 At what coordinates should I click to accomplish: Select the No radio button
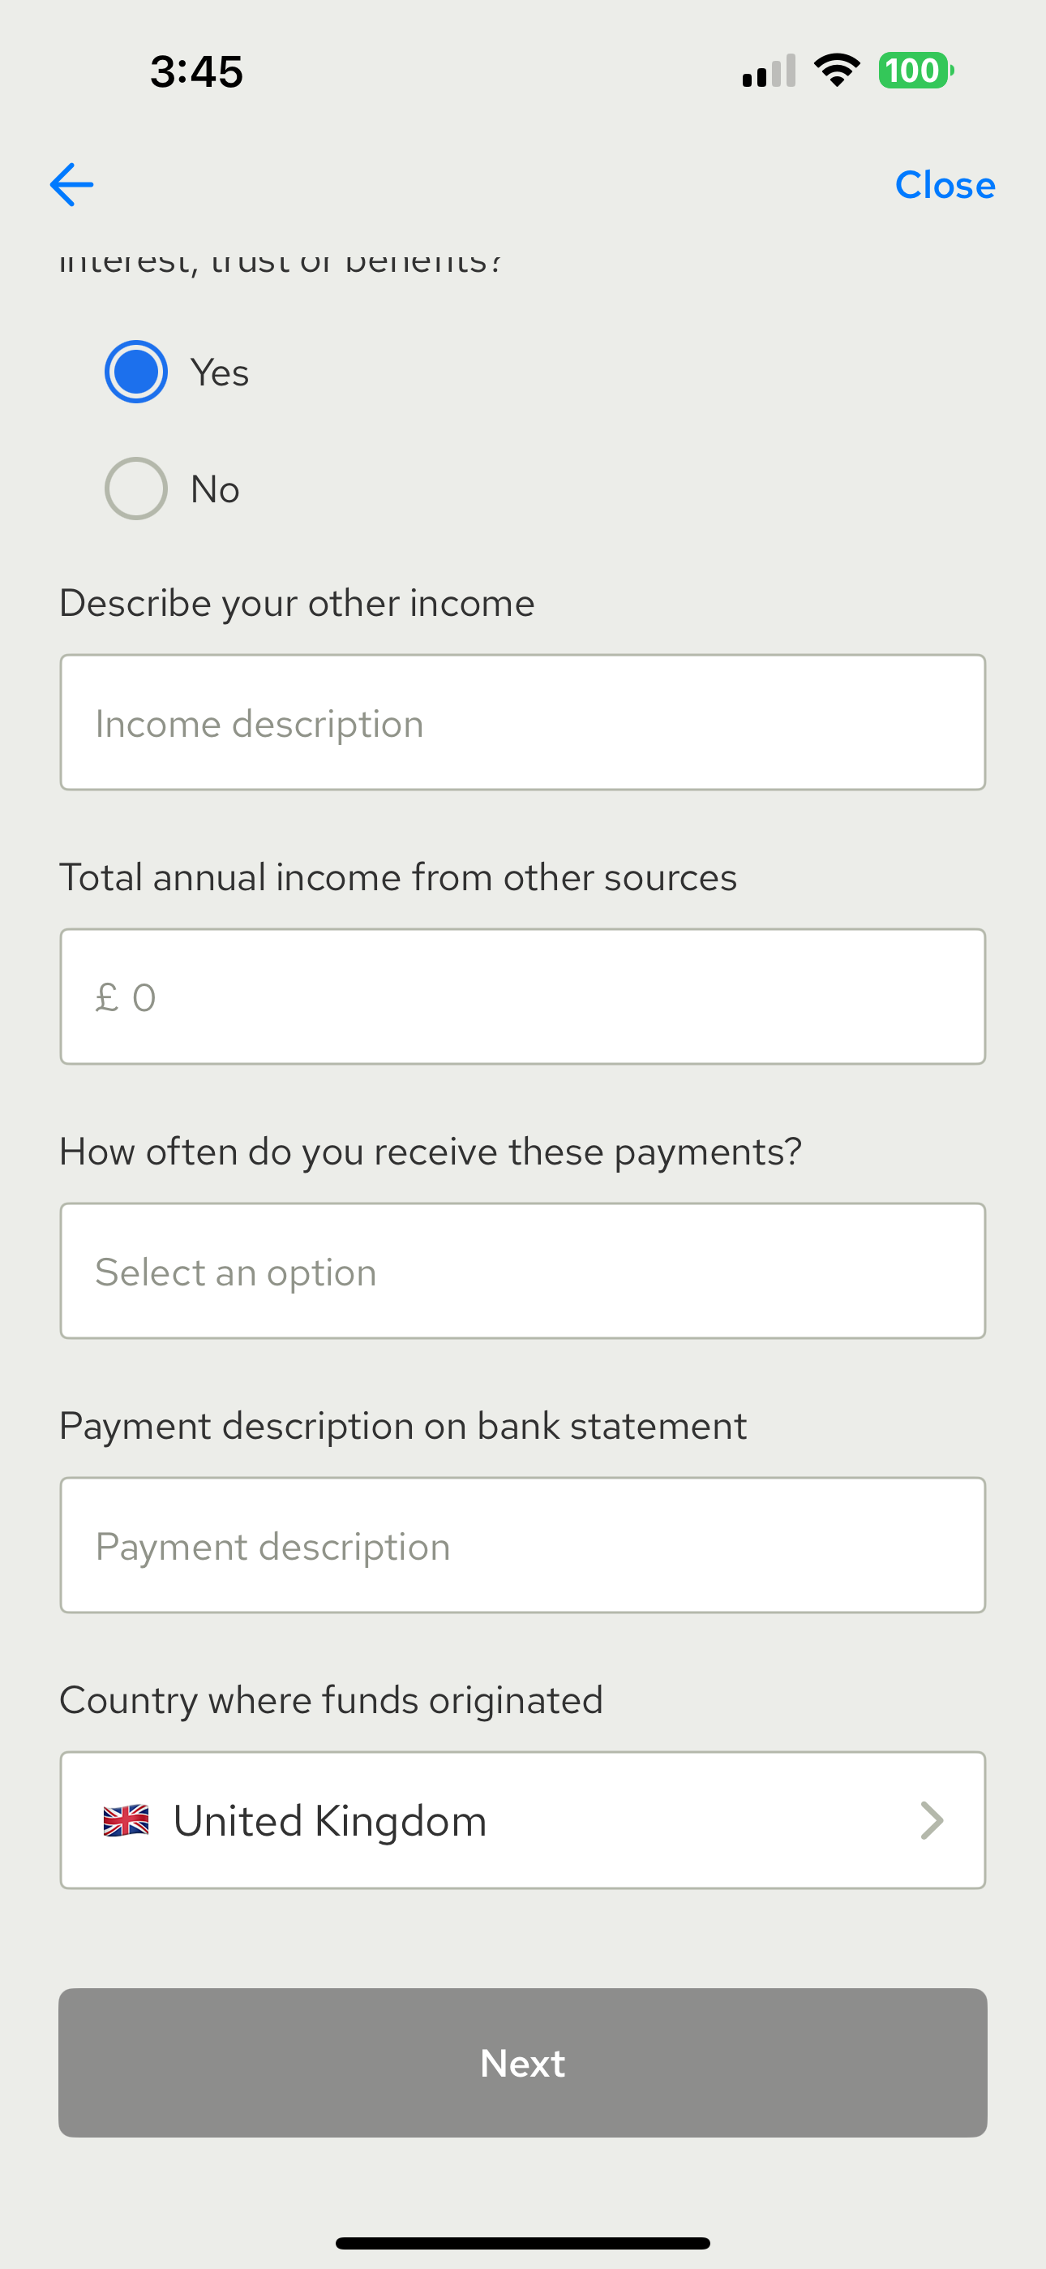pos(136,488)
